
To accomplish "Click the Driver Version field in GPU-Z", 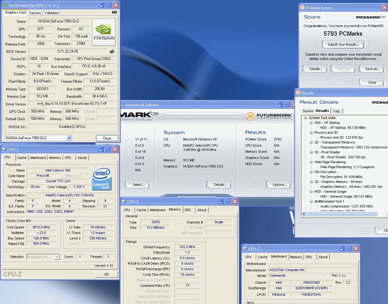I will (72, 104).
